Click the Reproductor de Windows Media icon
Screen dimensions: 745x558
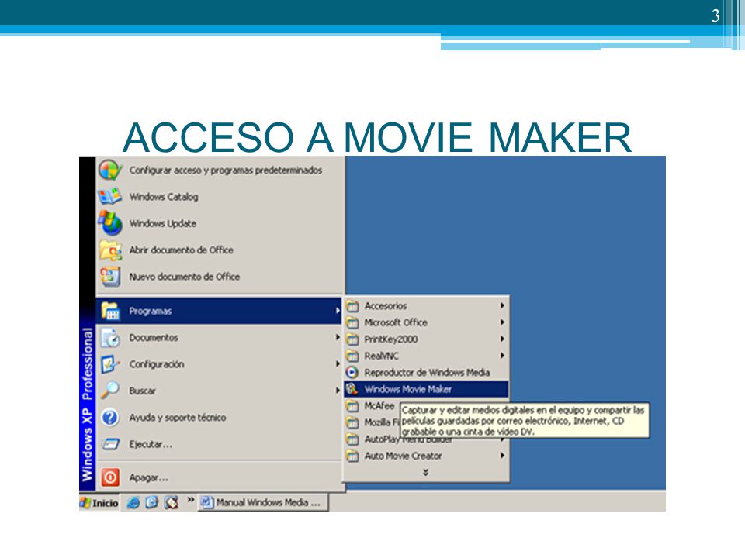coord(352,373)
